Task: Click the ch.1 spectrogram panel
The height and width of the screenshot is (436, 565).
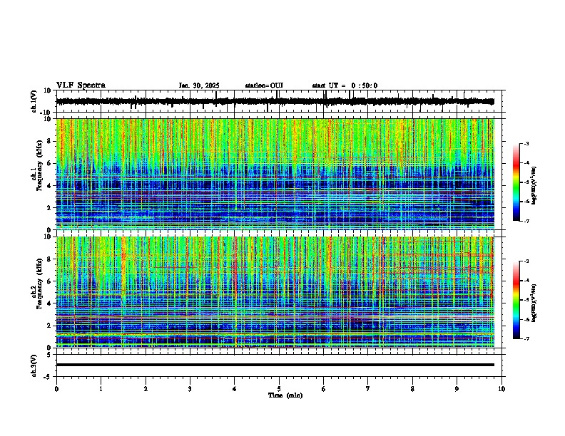Action: pyautogui.click(x=275, y=174)
